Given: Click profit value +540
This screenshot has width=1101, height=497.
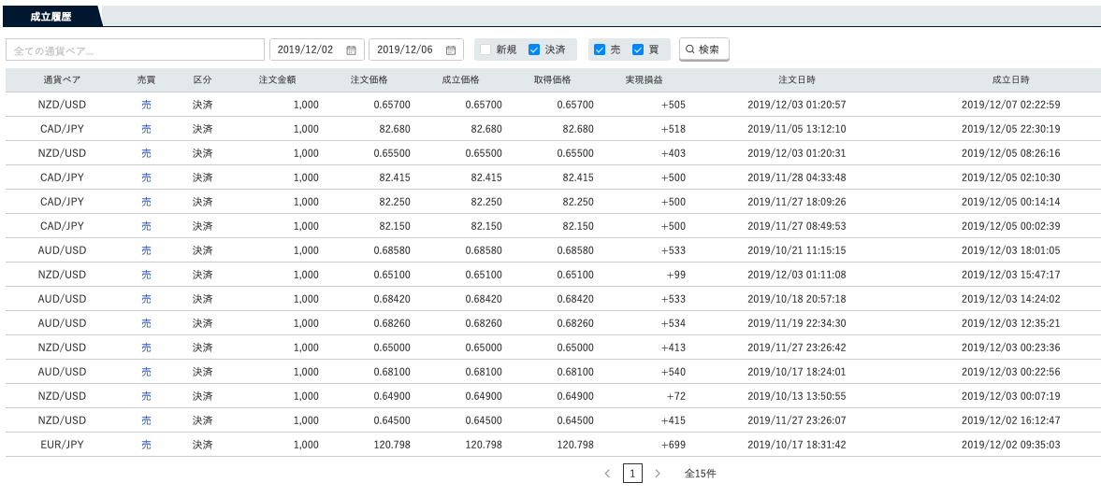Looking at the screenshot, I should click(674, 372).
